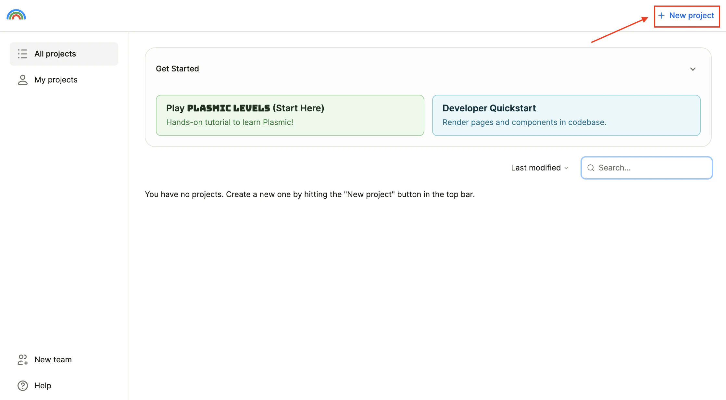Collapse the Get Started section chevron
726x400 pixels.
[693, 69]
